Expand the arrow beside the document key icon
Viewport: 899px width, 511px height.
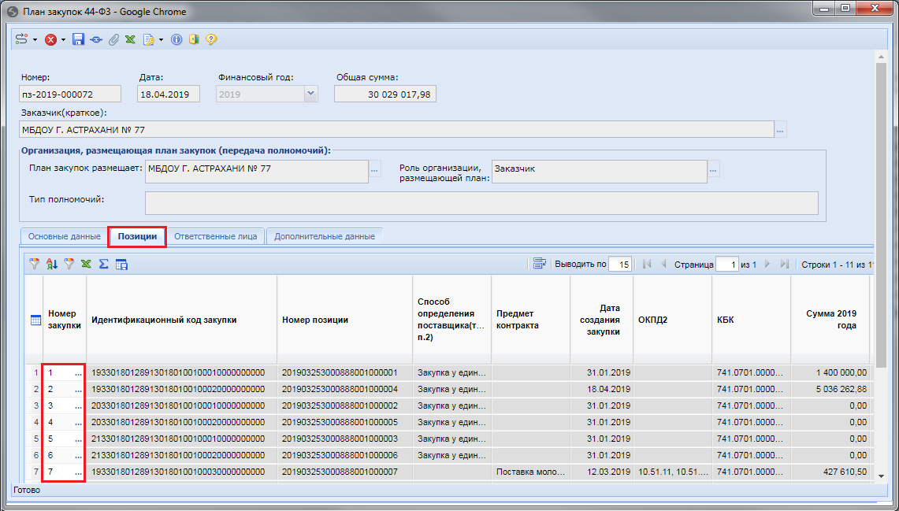[161, 39]
